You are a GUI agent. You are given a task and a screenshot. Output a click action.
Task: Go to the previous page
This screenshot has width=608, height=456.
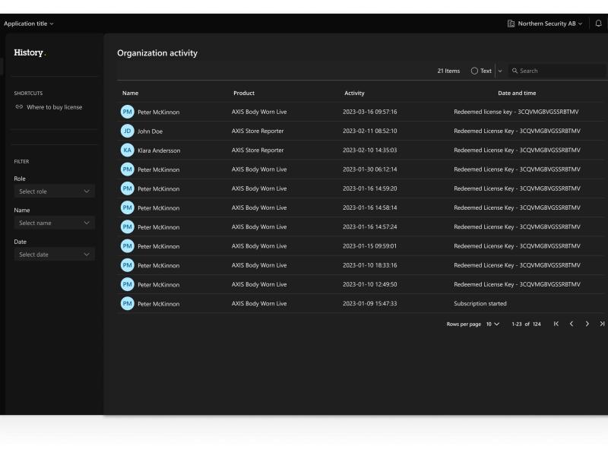572,324
